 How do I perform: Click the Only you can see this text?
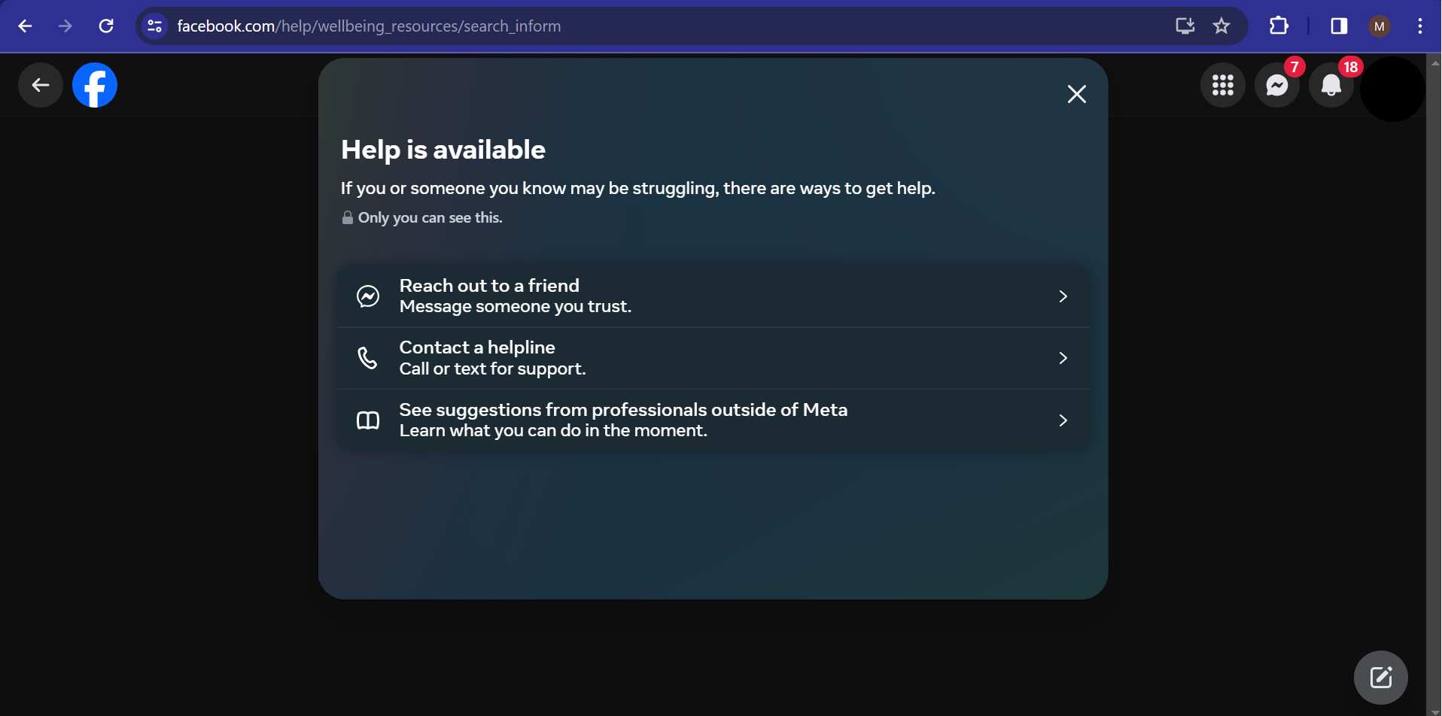430,217
